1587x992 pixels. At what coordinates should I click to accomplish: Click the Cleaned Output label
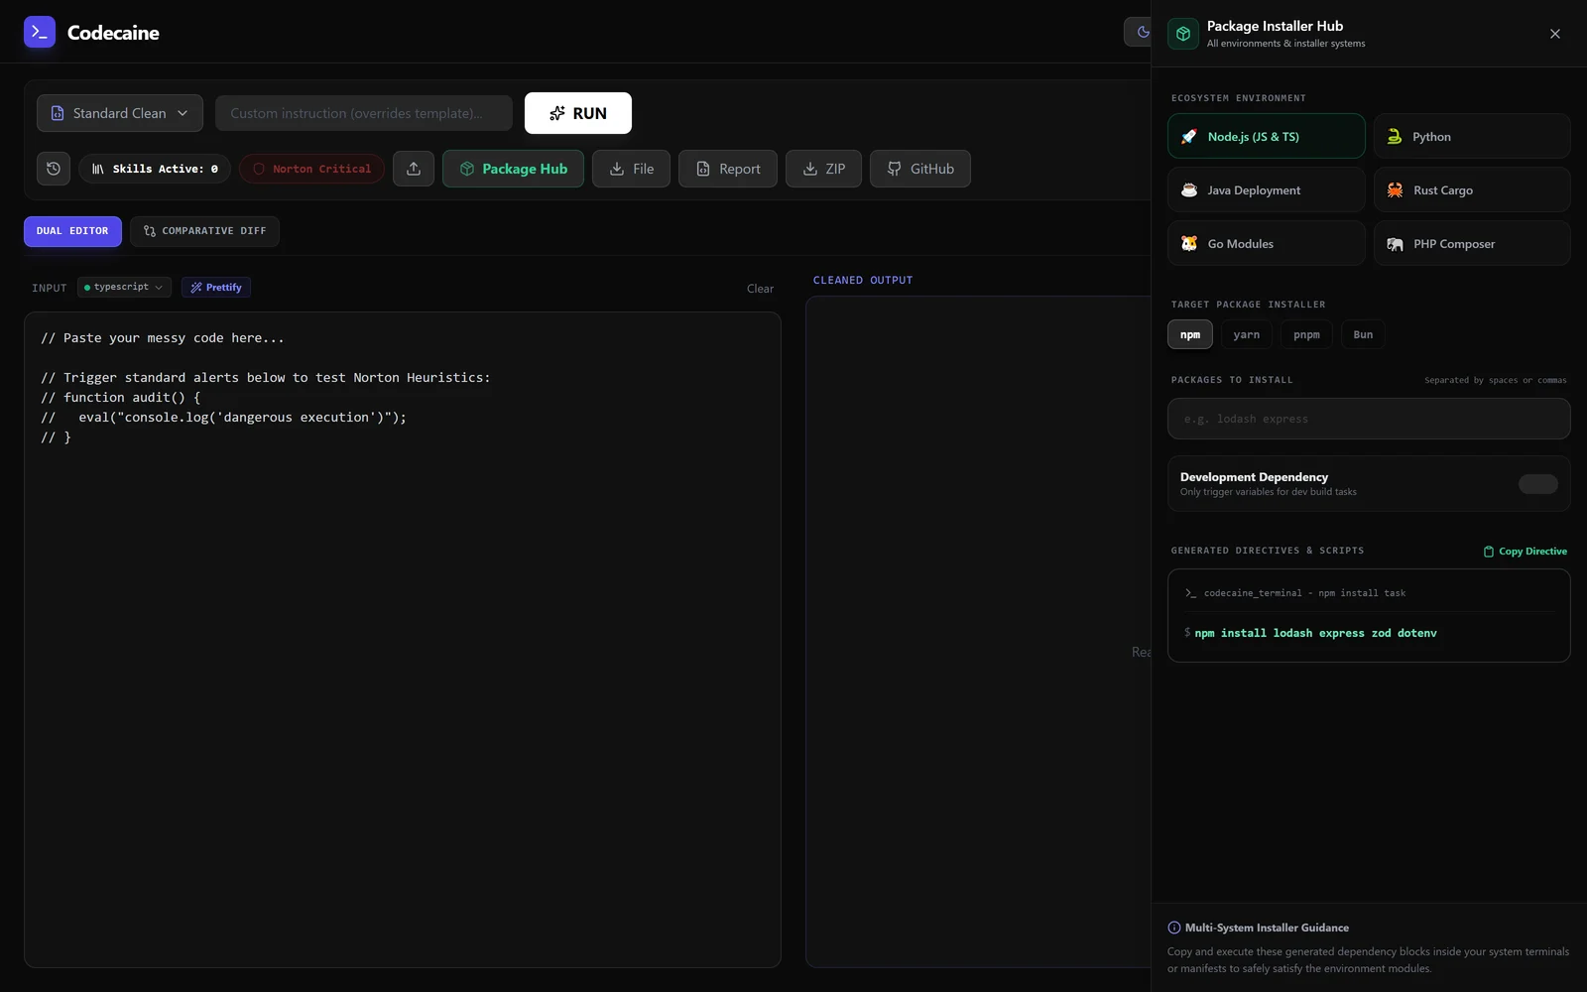[x=863, y=280]
